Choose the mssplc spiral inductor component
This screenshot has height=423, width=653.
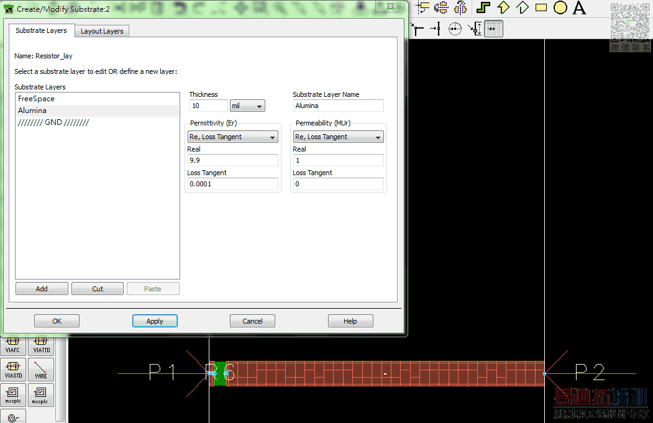point(13,394)
